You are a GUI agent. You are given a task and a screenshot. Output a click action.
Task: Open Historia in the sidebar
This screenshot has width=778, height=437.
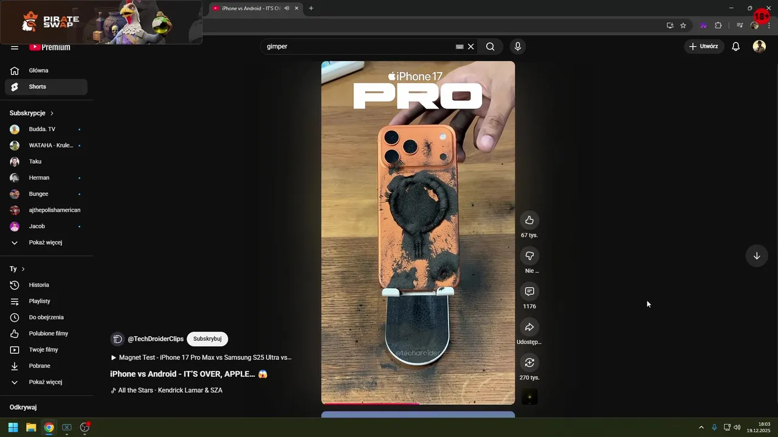[46, 285]
